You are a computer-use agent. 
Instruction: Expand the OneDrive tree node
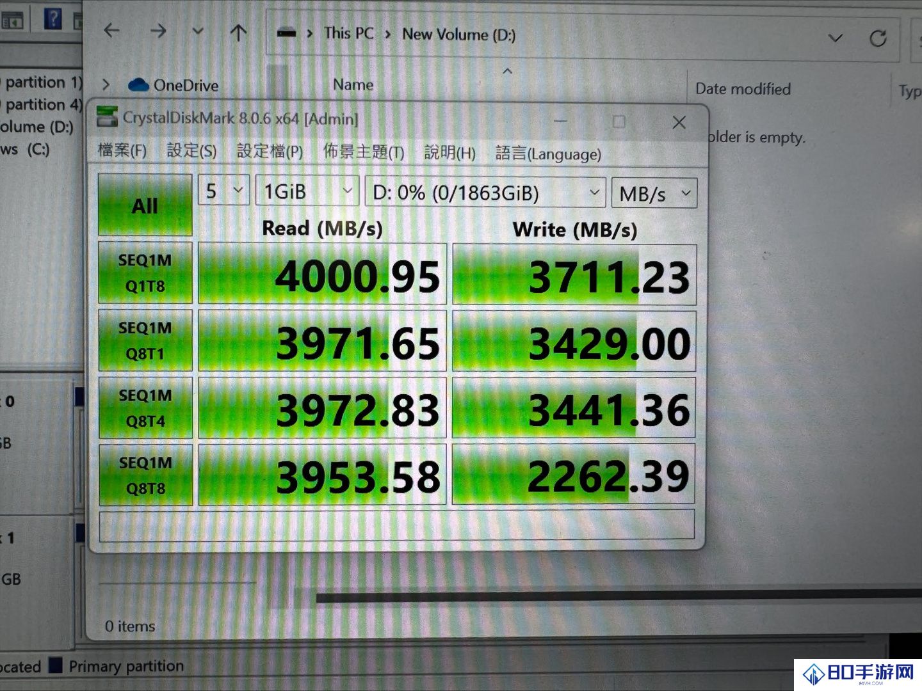[x=106, y=84]
